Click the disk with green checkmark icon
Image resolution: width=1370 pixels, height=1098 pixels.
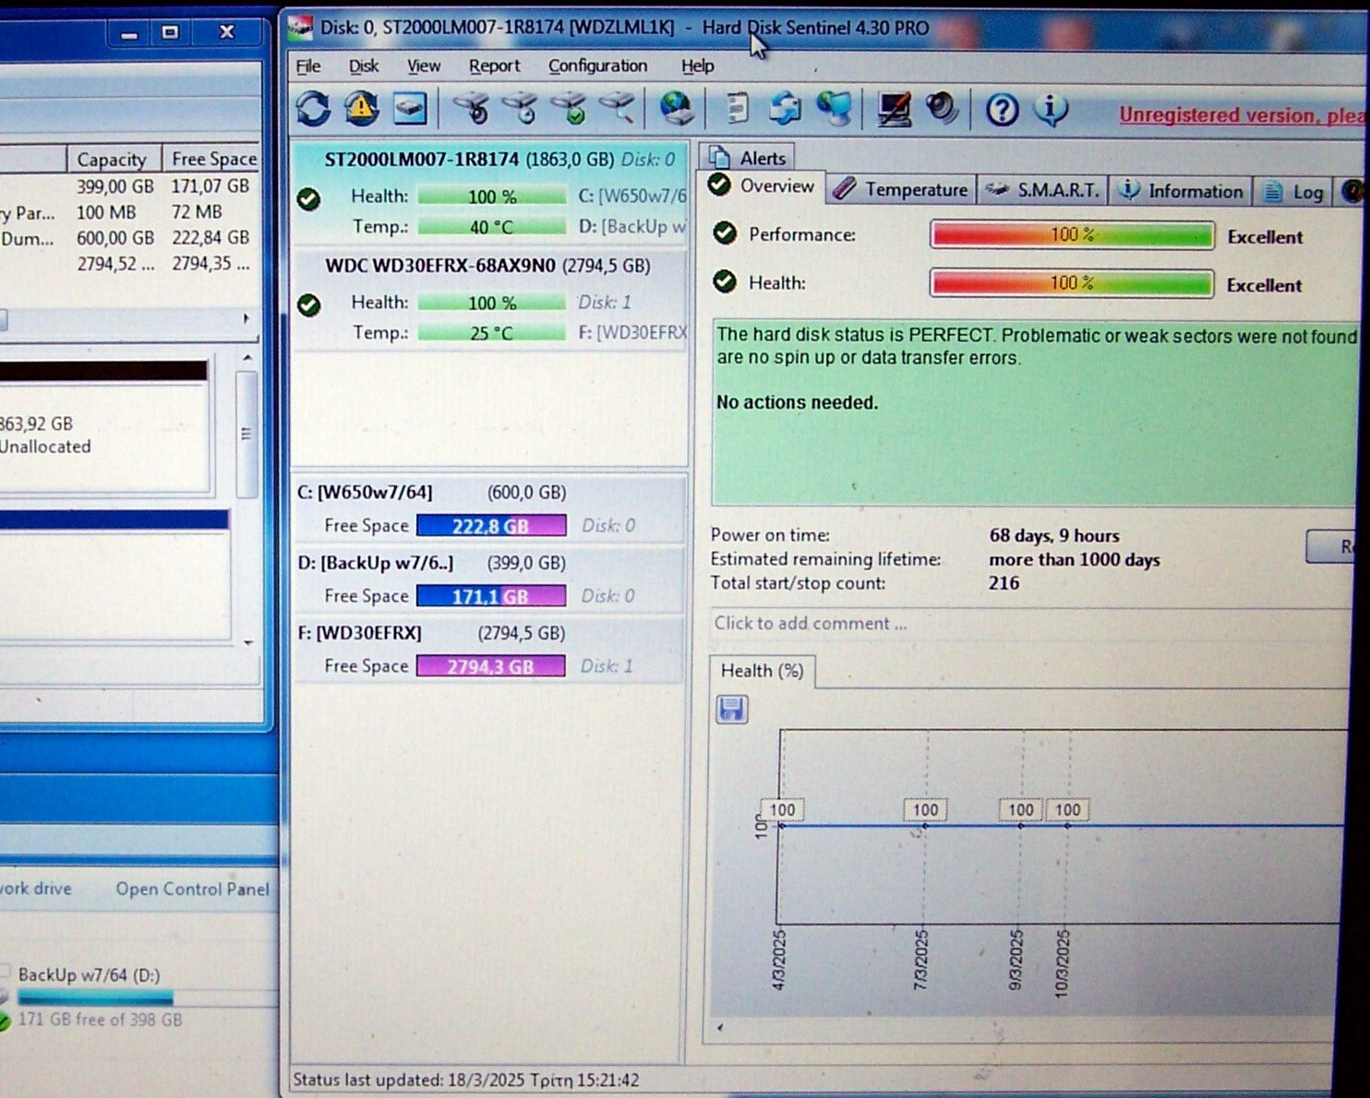coord(570,108)
